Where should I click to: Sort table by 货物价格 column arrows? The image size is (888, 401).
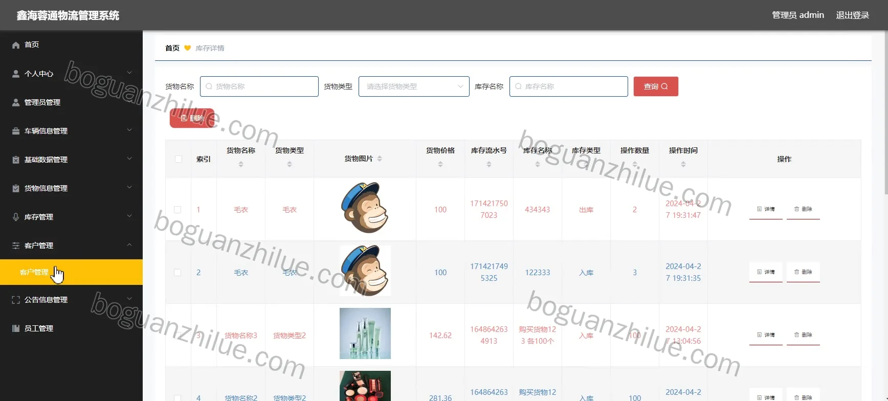point(440,164)
